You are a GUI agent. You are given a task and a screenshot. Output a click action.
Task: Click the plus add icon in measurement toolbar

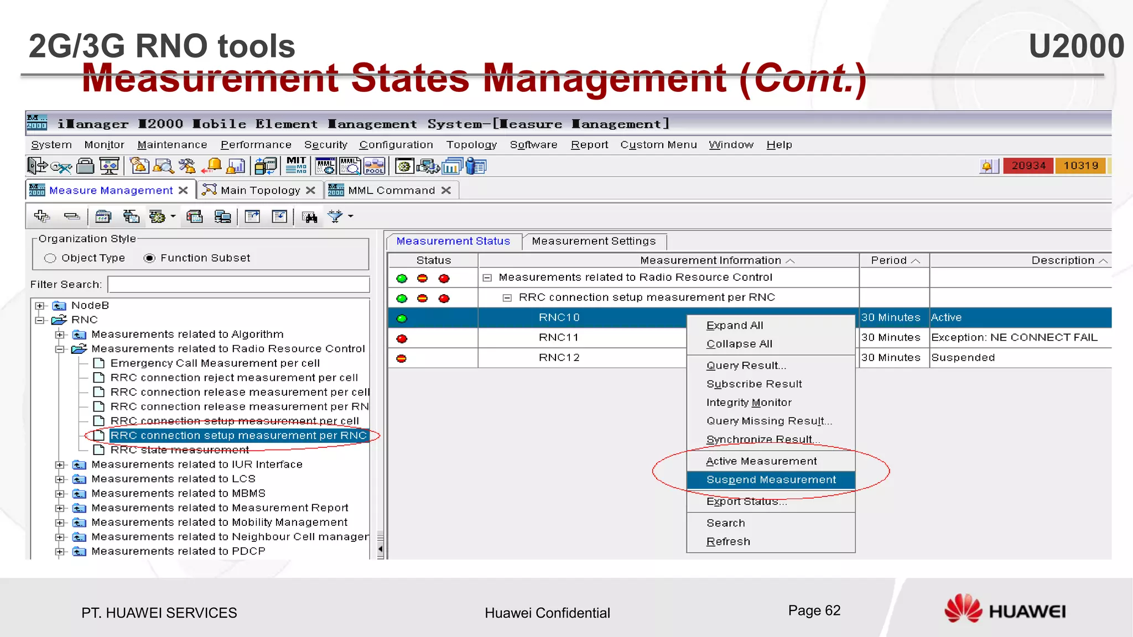41,216
